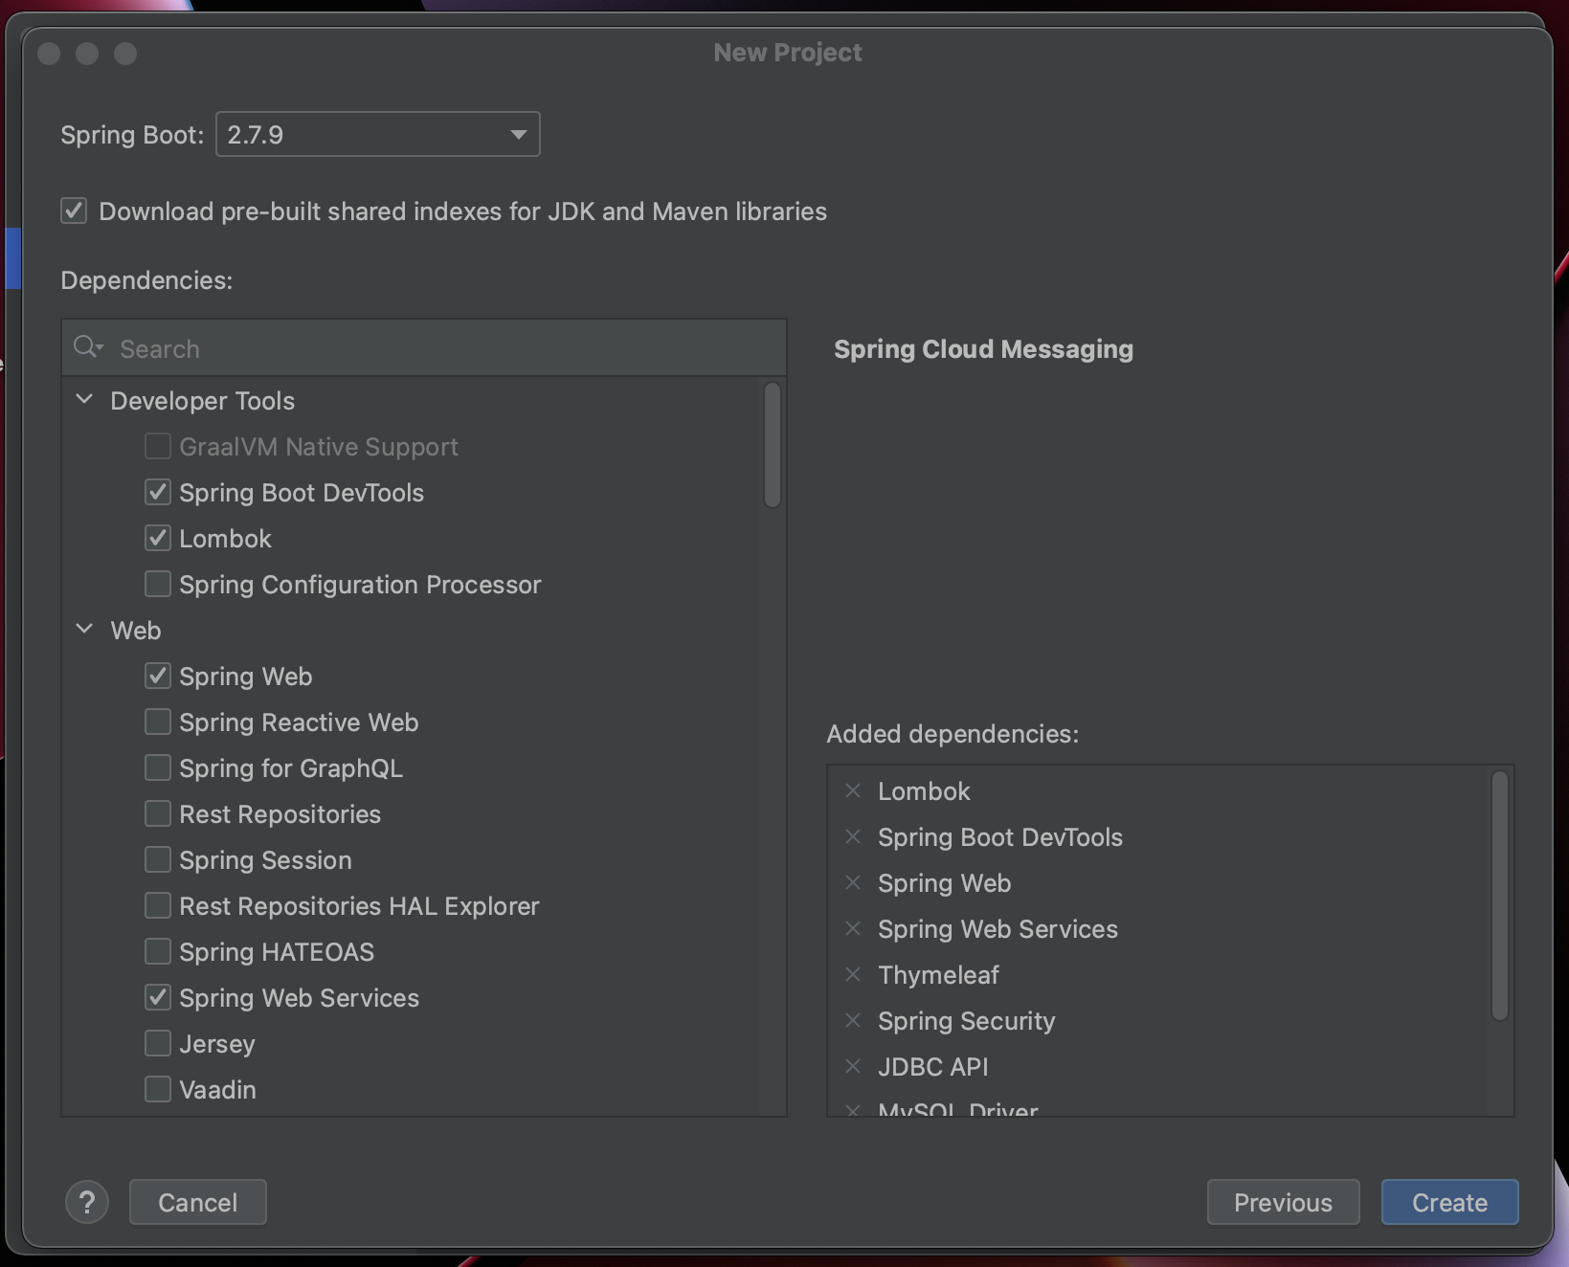Image resolution: width=1569 pixels, height=1267 pixels.
Task: Remove Spring Boot DevTools from added dependencies
Action: pyautogui.click(x=853, y=836)
